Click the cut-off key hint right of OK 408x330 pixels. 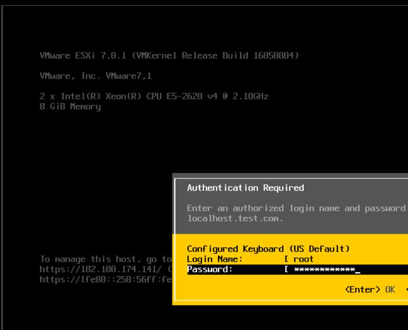coord(406,289)
